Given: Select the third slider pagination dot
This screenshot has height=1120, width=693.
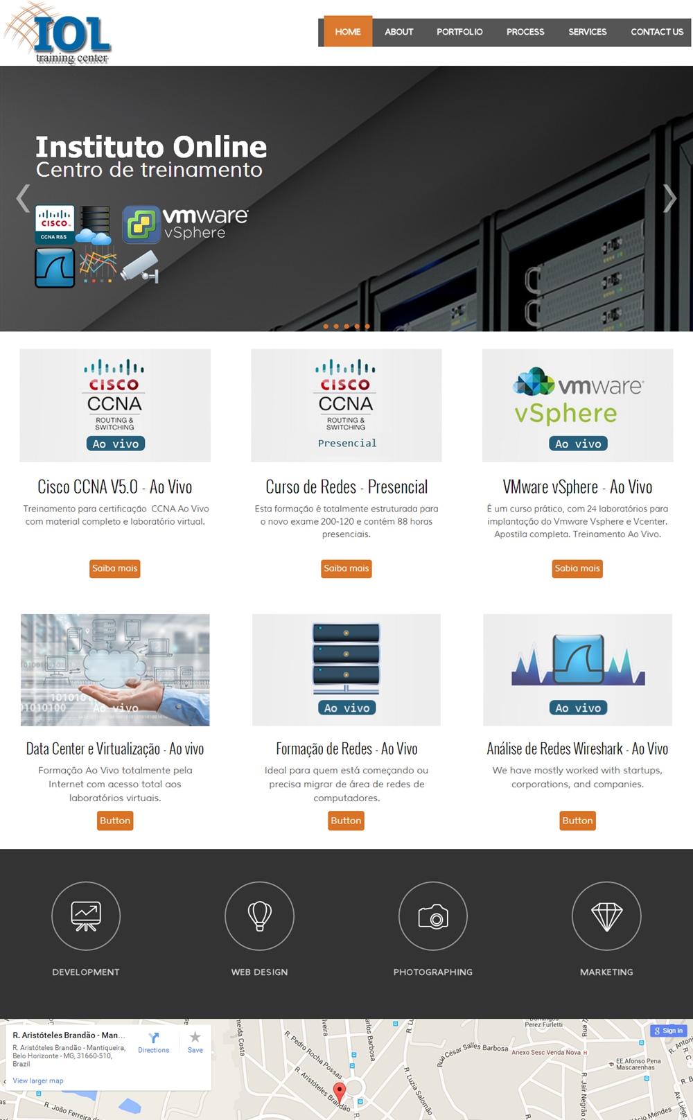Looking at the screenshot, I should point(346,326).
